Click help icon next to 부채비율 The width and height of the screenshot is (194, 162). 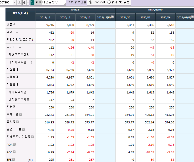tap(21, 114)
